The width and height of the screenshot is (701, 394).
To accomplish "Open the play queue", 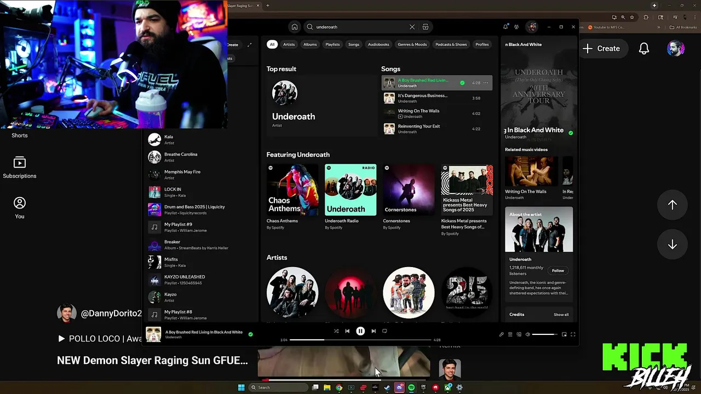I will click(510, 334).
